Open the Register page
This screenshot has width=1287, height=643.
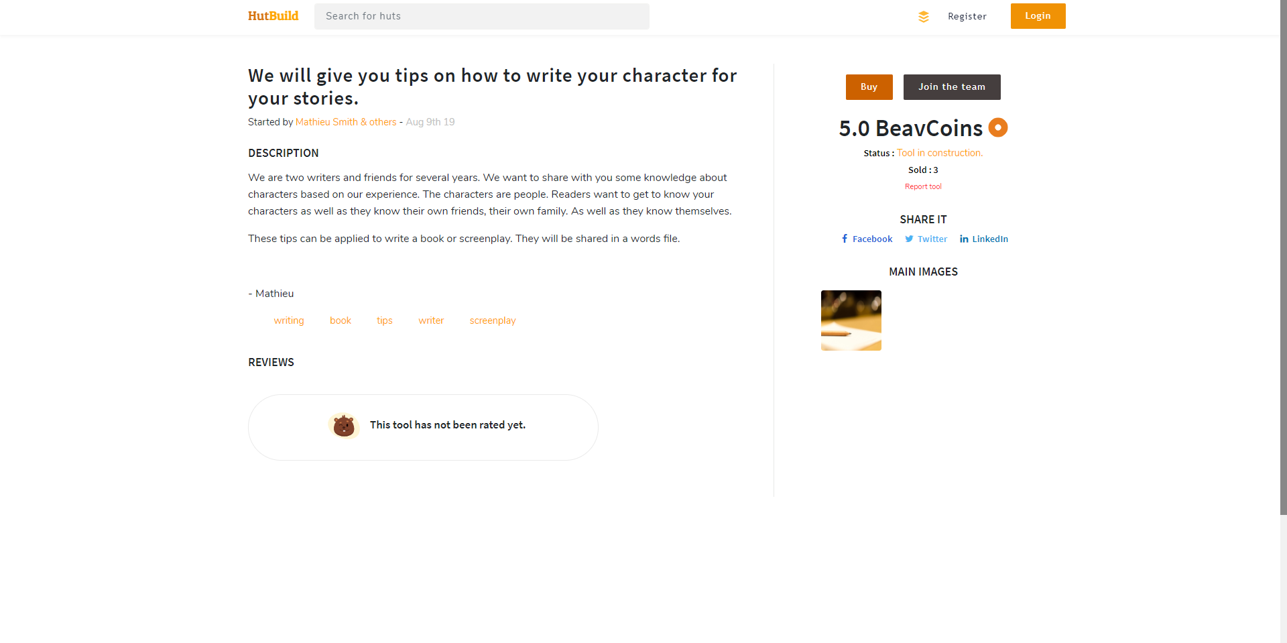[x=967, y=17]
